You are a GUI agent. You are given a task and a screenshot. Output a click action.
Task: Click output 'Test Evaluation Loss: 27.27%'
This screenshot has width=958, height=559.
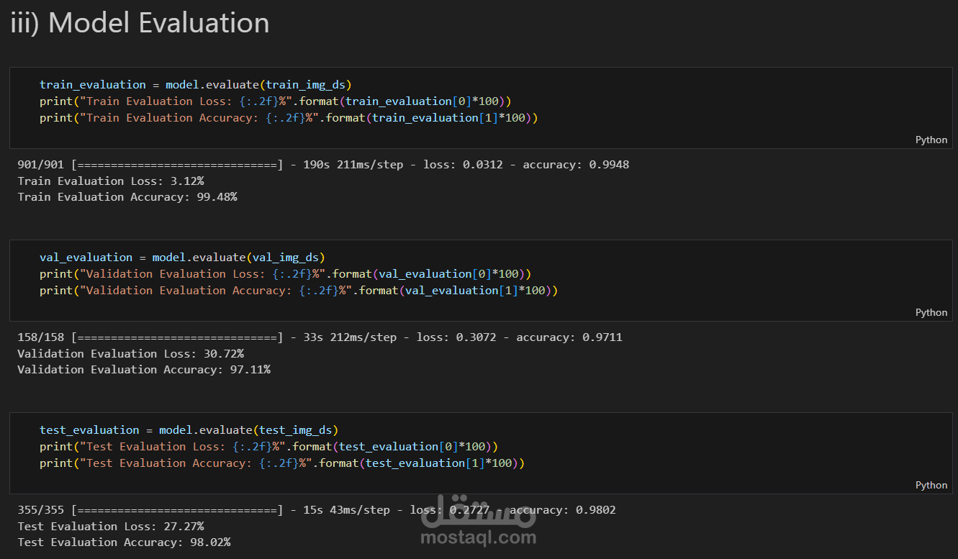click(111, 526)
